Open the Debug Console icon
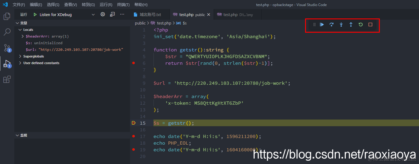Screen dimensions: 419x164 coord(112,14)
